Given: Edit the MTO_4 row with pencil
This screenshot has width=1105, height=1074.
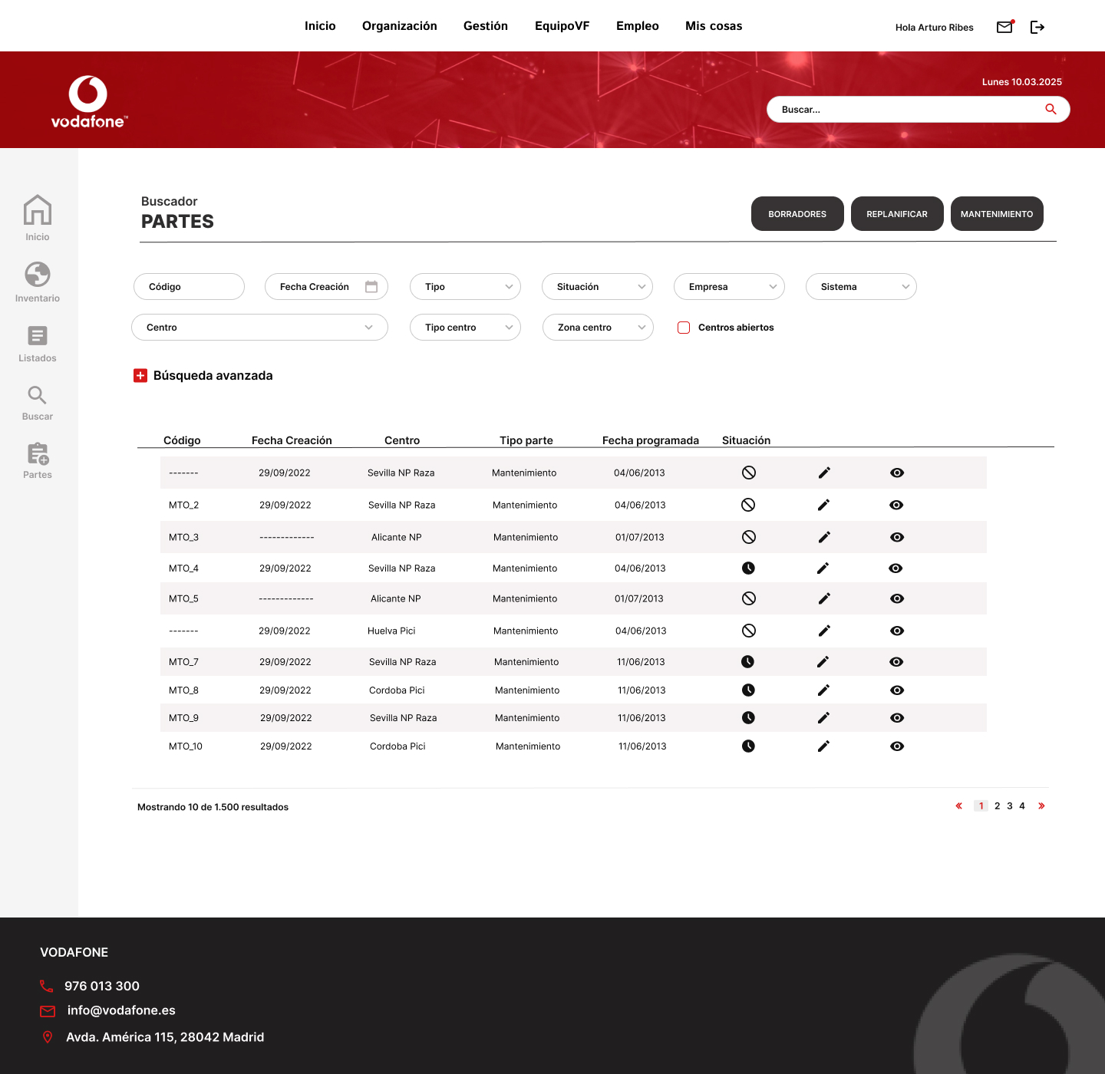Looking at the screenshot, I should (x=823, y=568).
